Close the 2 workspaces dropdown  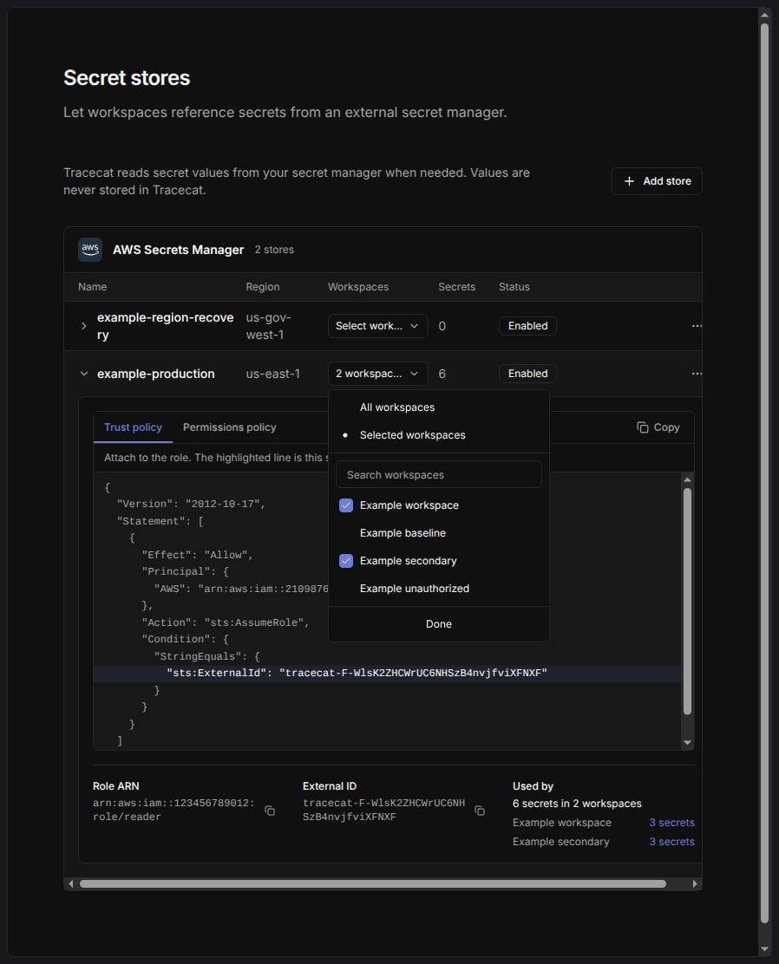(x=377, y=374)
